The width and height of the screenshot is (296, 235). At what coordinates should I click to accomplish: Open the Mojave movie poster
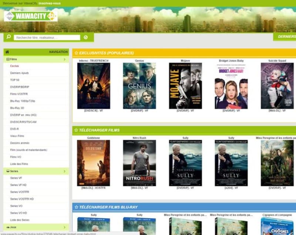tap(185, 86)
